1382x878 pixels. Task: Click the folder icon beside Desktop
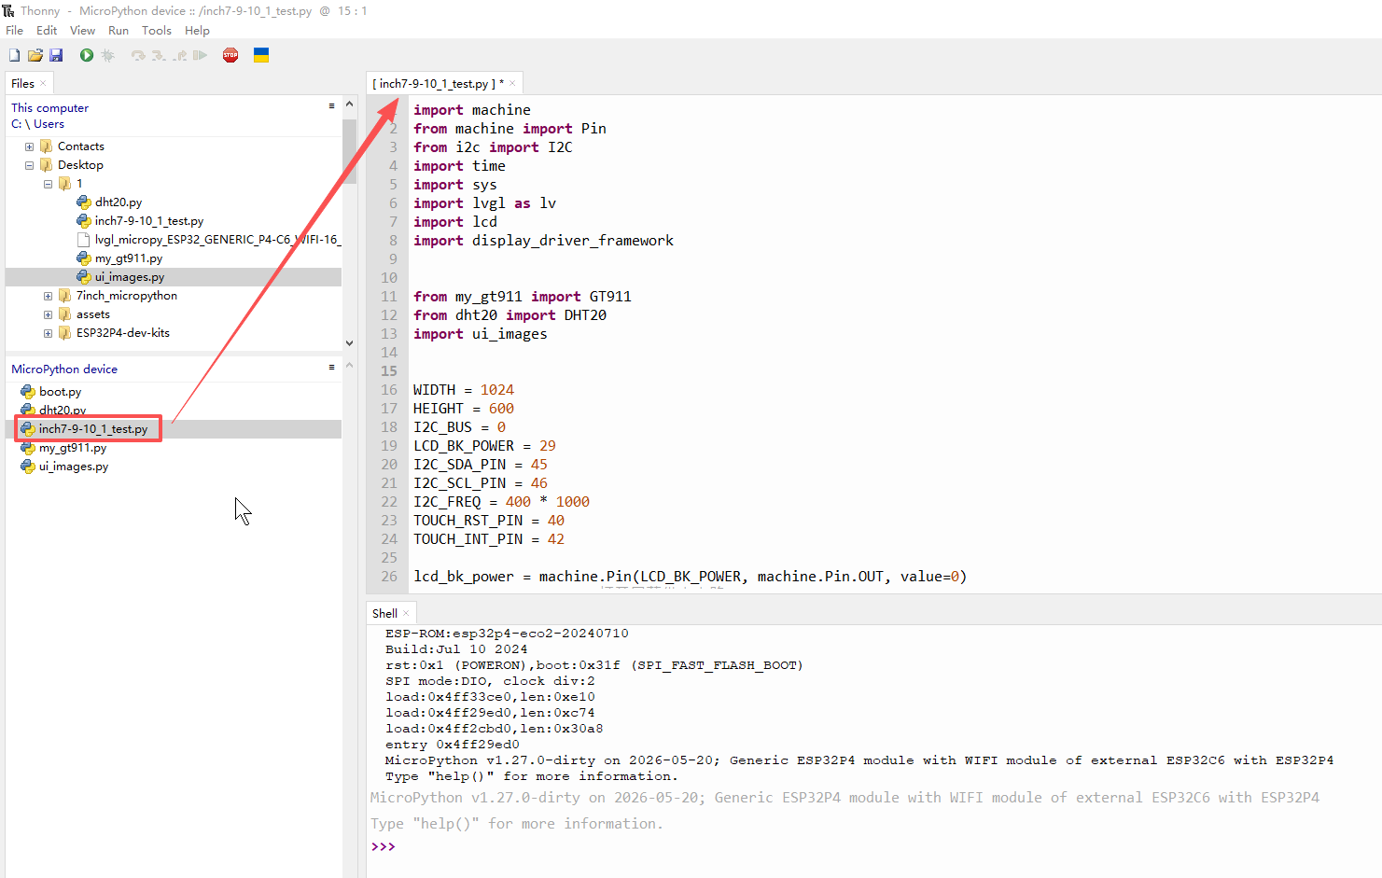point(47,165)
